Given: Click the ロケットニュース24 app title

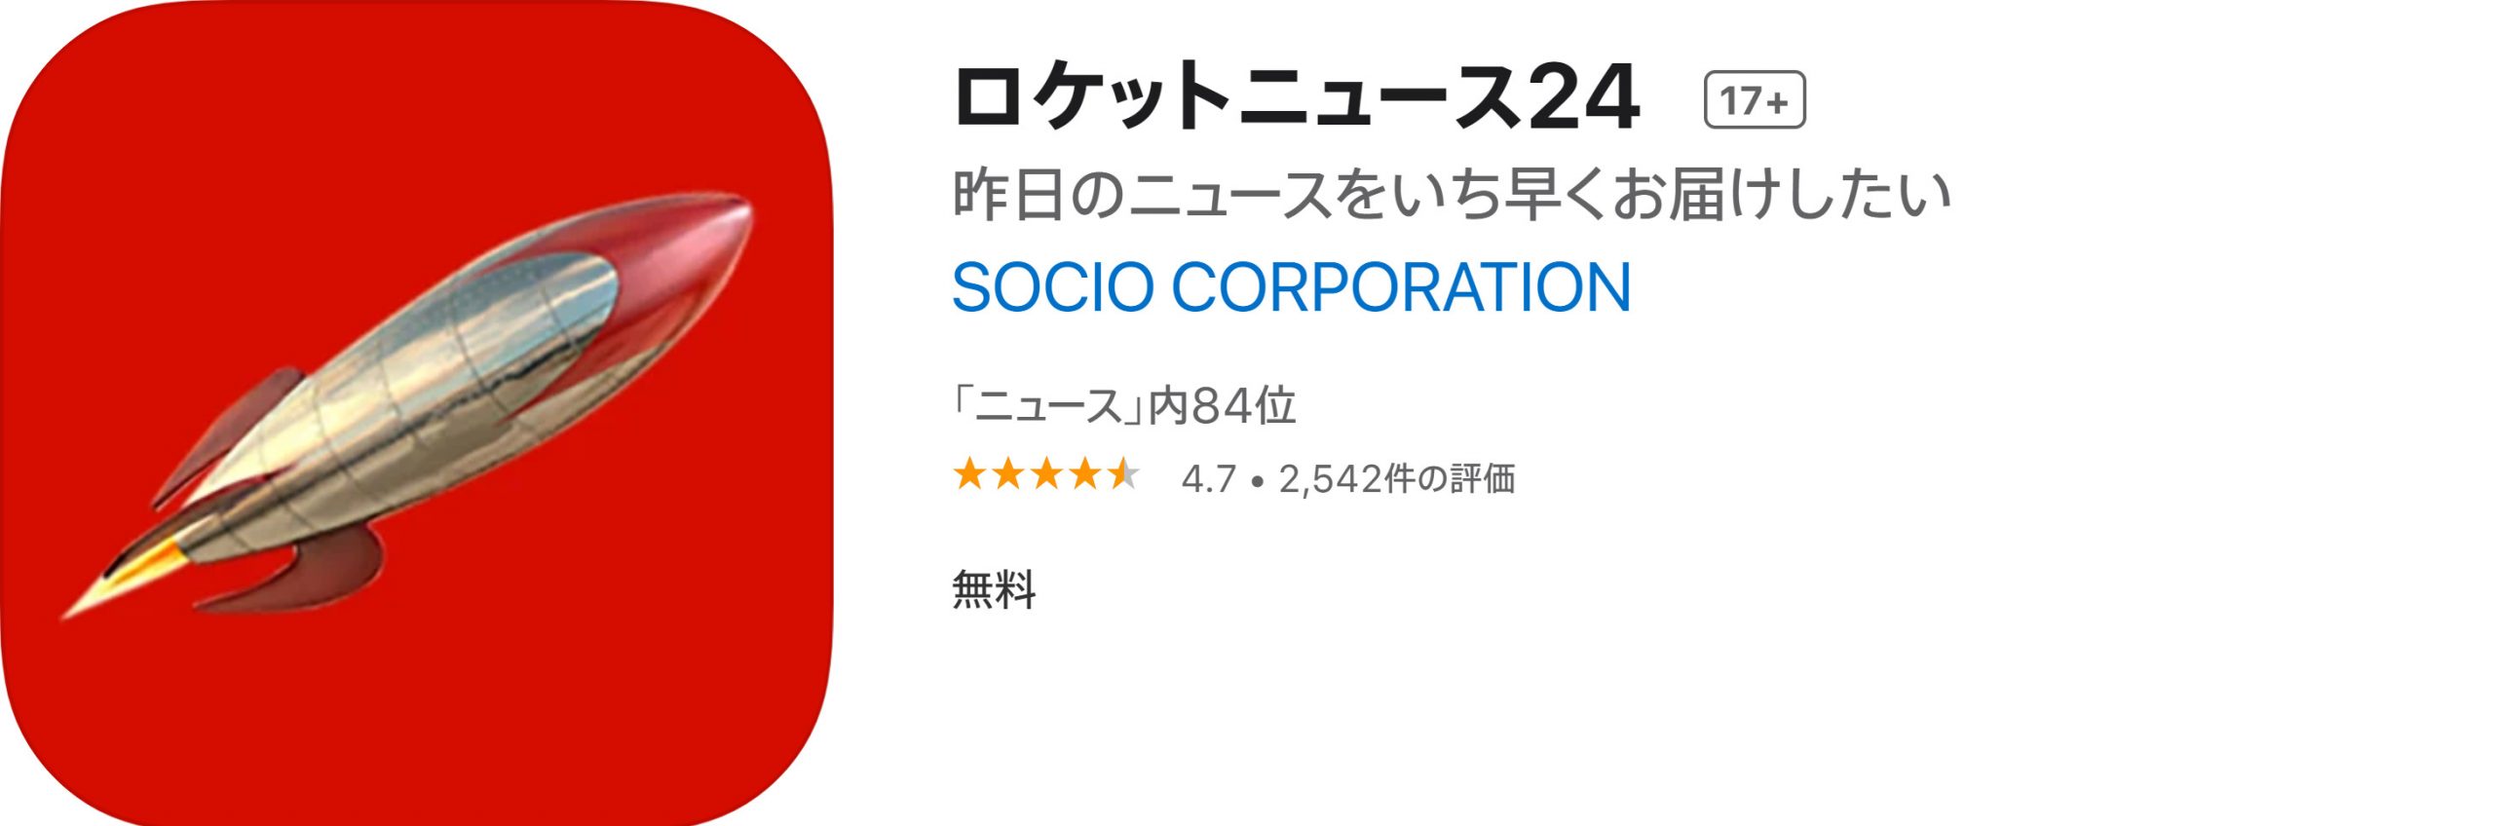Looking at the screenshot, I should 1296,97.
